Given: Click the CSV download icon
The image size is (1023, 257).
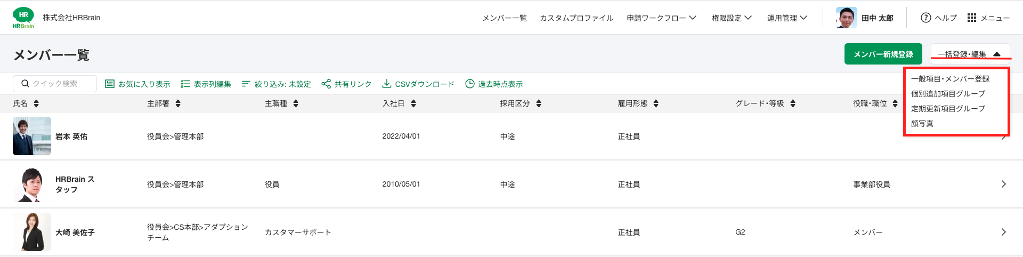Looking at the screenshot, I should tap(387, 84).
